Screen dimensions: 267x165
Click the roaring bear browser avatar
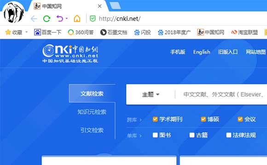[13, 12]
